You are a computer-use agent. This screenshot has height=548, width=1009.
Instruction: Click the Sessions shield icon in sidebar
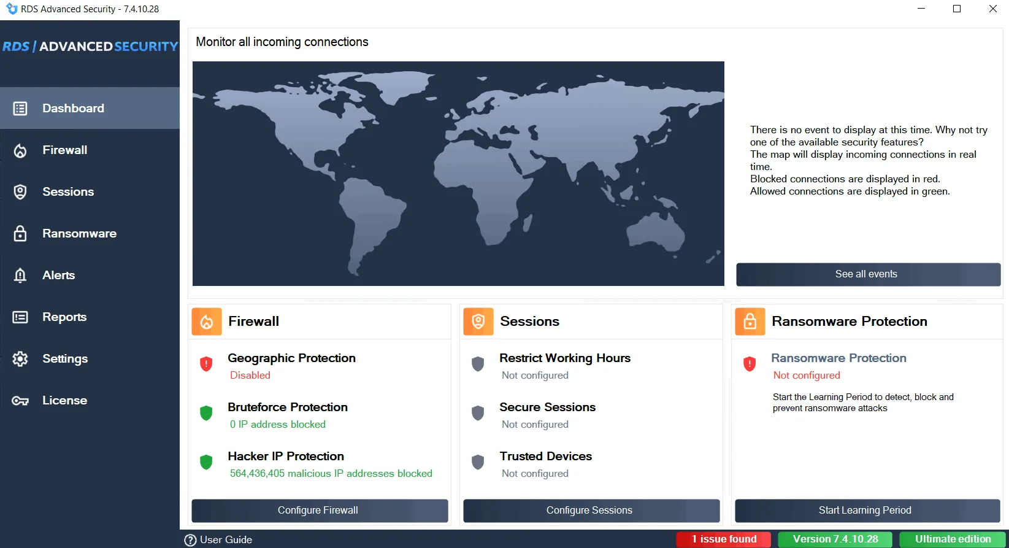point(20,192)
